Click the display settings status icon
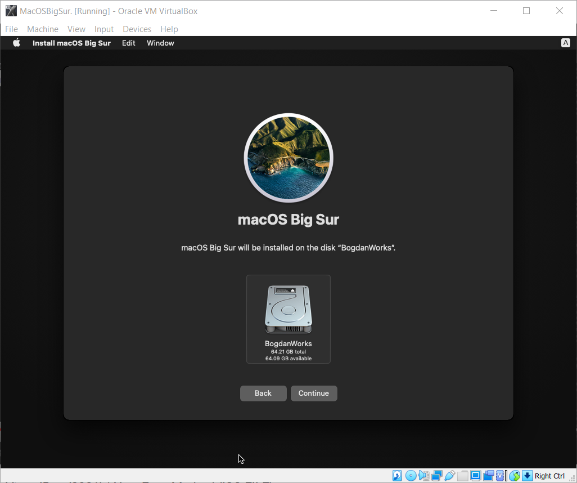This screenshot has height=483, width=577. (475, 476)
